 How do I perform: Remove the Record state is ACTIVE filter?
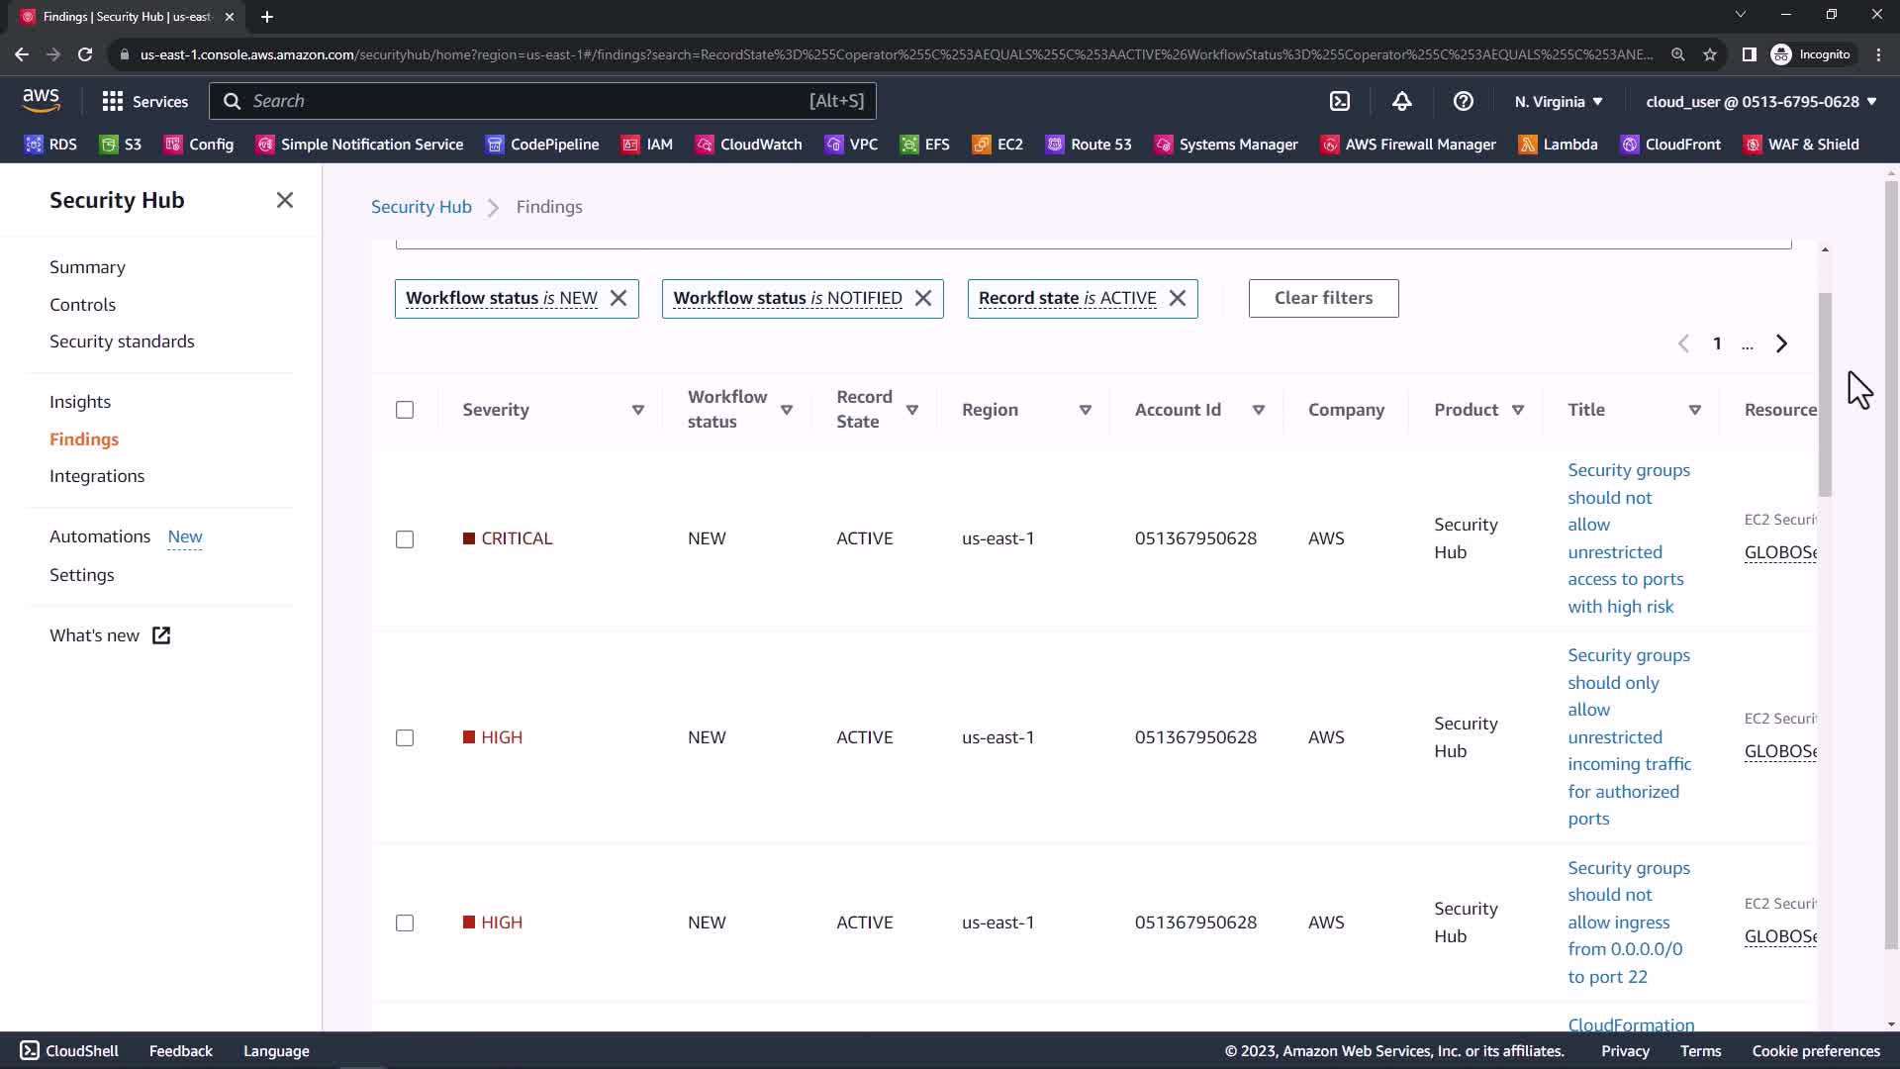click(1178, 298)
